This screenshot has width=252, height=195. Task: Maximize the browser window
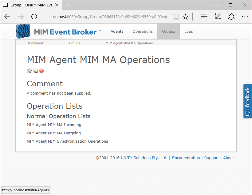tap(230, 5)
